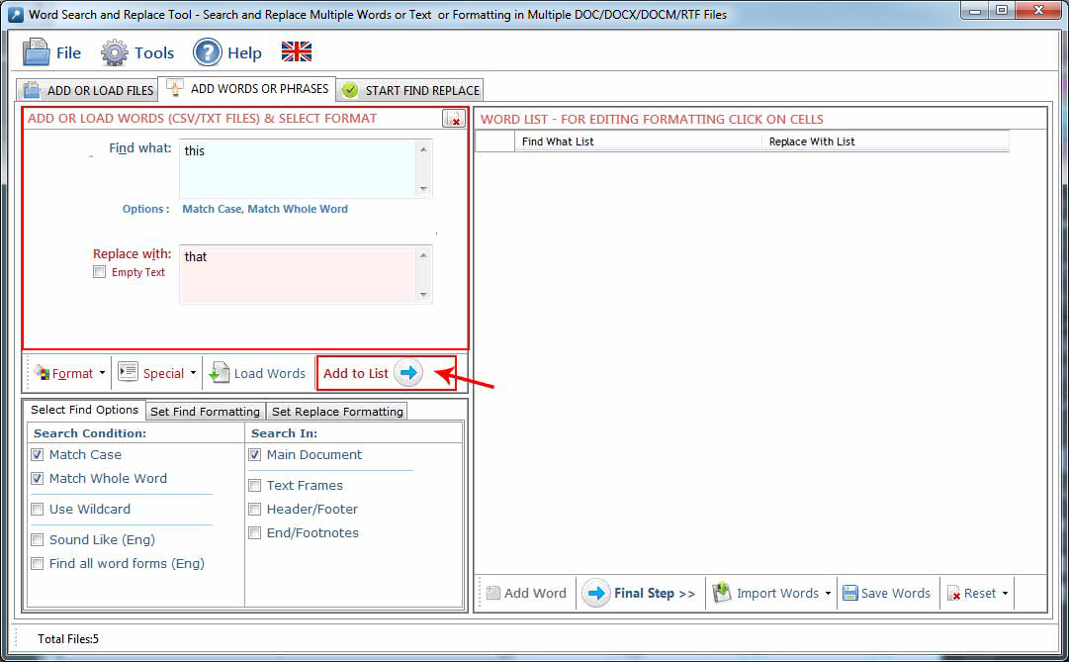This screenshot has height=662, width=1069.
Task: Click the Tools gear icon
Action: (115, 52)
